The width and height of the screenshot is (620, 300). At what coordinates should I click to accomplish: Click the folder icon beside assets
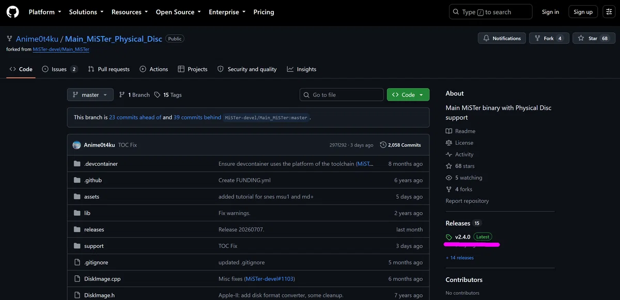[77, 197]
